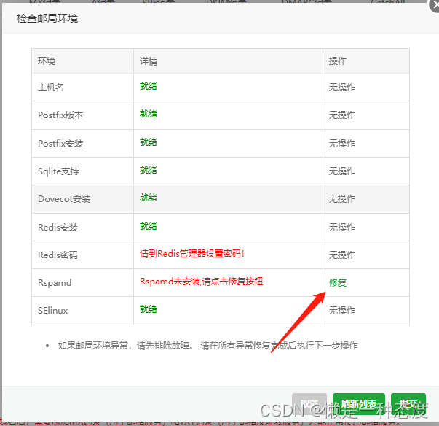This screenshot has height=426, width=439.
Task: Click the 就绪 status in Postfix版本 row
Action: click(149, 114)
